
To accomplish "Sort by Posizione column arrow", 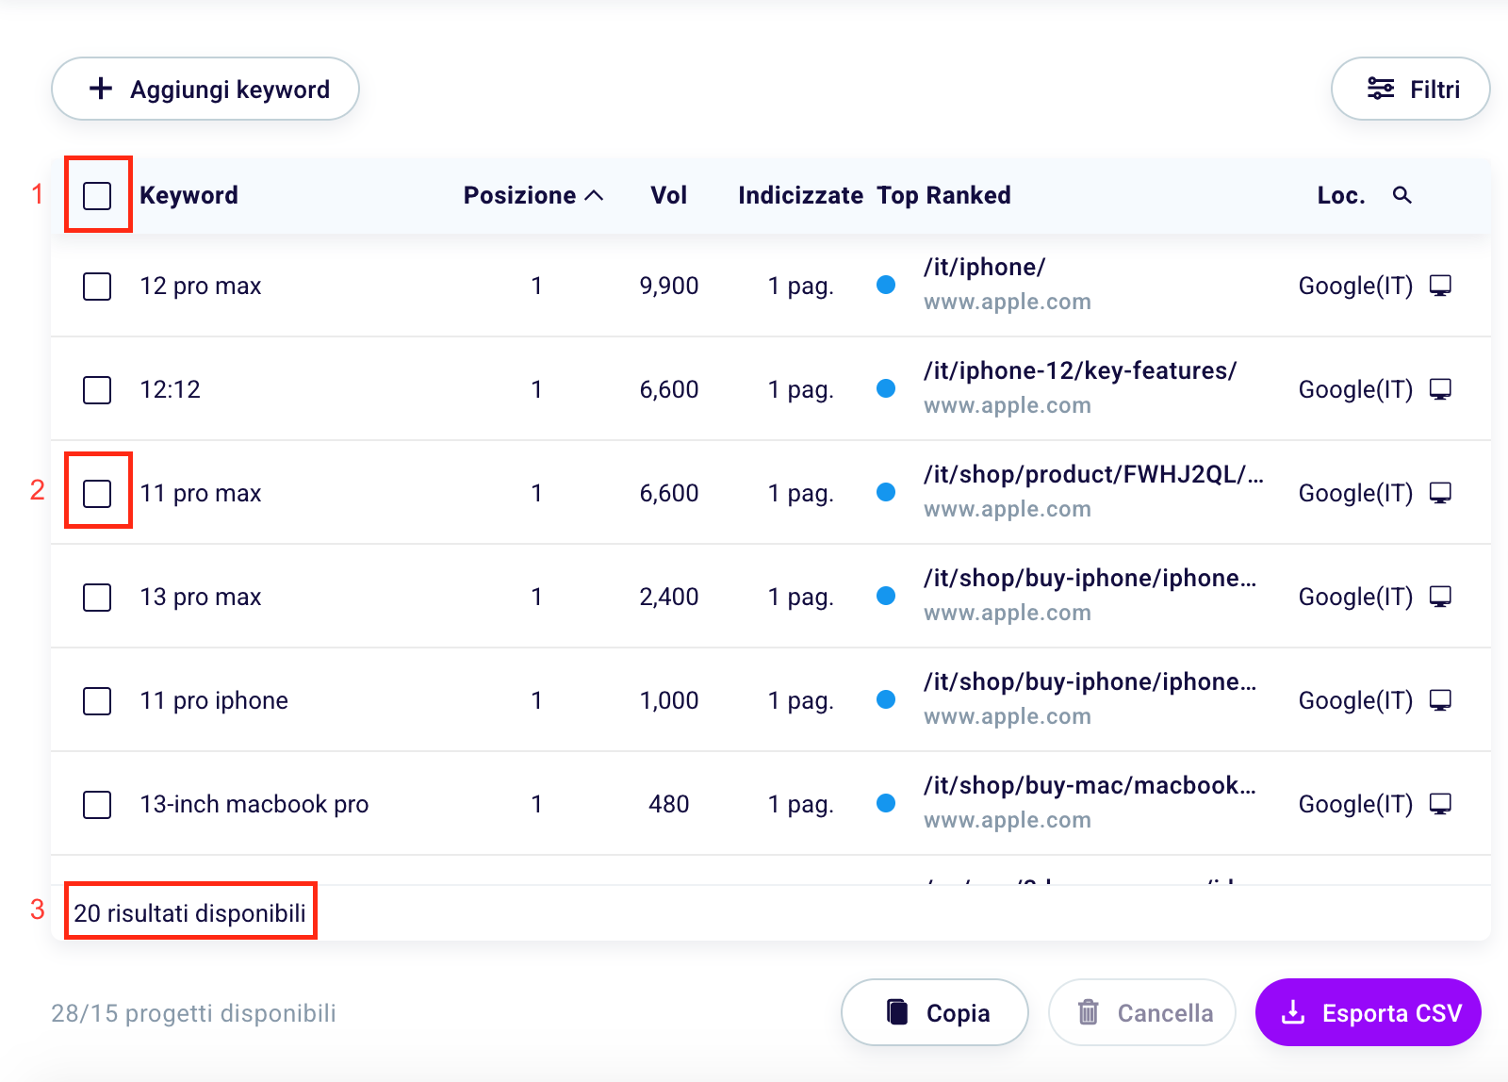I will tap(594, 195).
